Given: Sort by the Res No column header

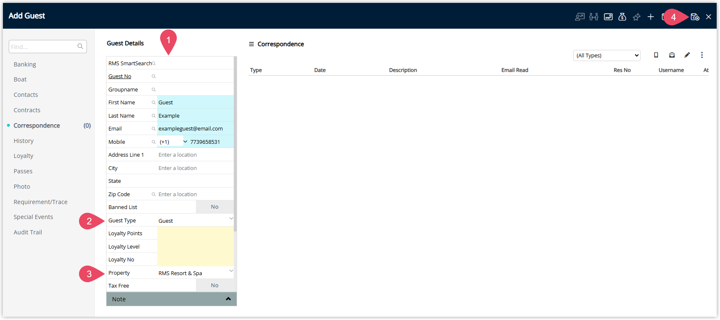Looking at the screenshot, I should [x=622, y=70].
